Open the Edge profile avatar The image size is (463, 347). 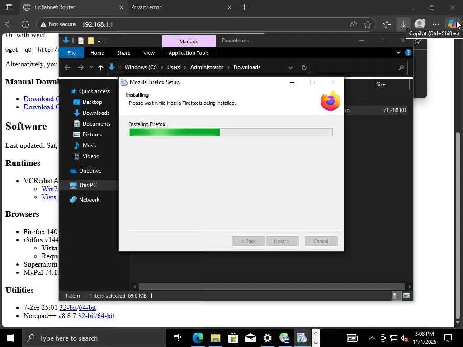(x=420, y=24)
